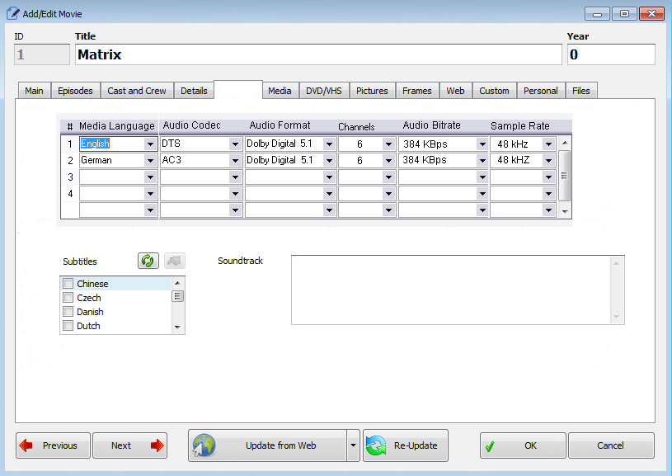Select the Dutch subtitle checkbox

(68, 326)
